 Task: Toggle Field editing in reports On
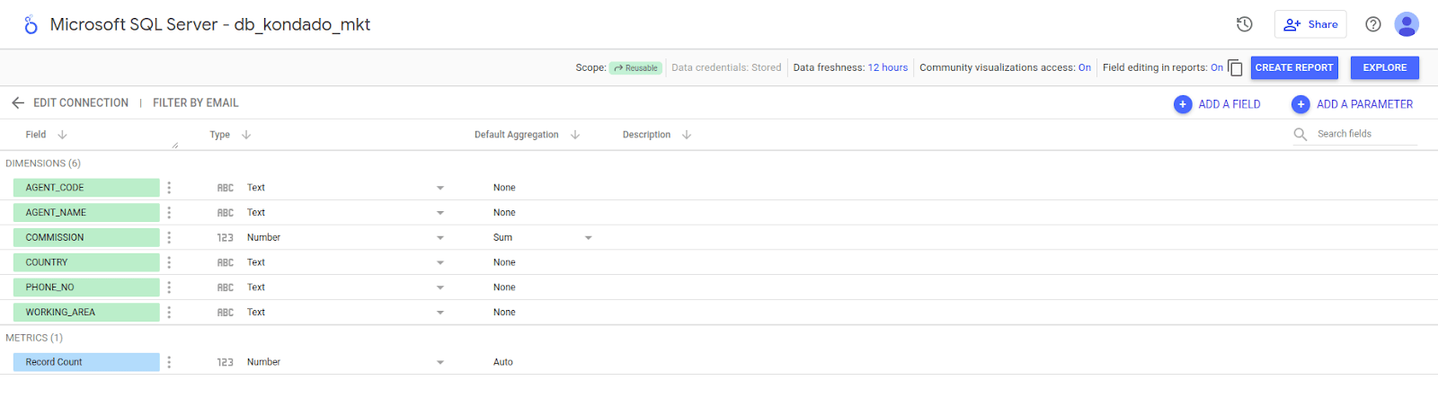coord(1217,67)
